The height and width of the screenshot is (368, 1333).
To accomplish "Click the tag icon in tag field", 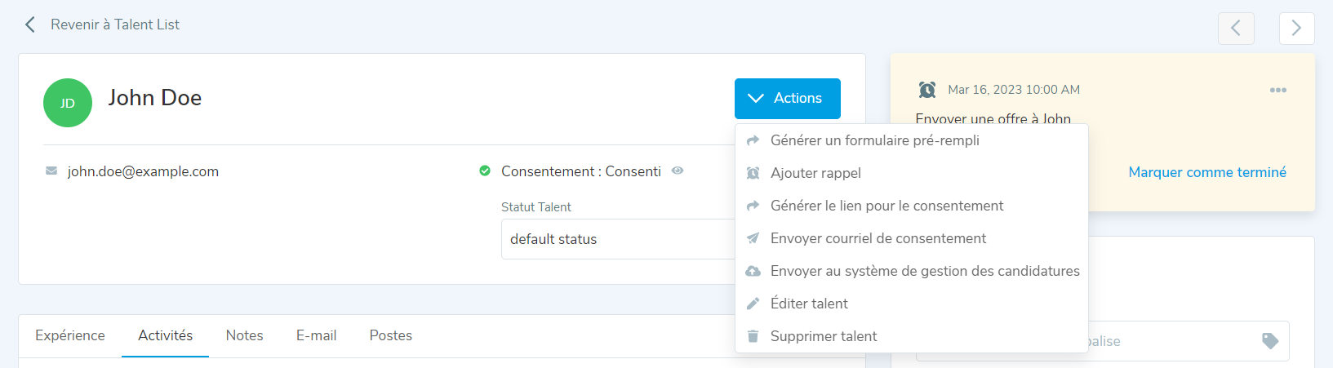I will (1269, 341).
